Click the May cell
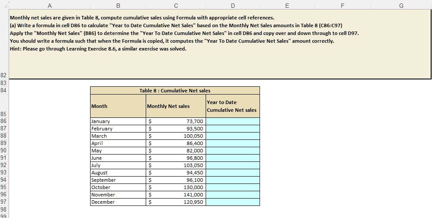Viewport: 432px width, 218px height. coord(118,150)
